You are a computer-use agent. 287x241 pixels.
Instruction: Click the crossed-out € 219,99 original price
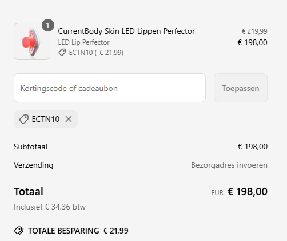[254, 31]
